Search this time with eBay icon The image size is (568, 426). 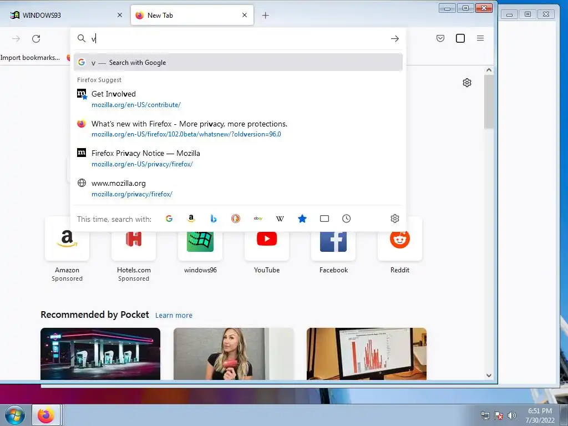point(258,219)
